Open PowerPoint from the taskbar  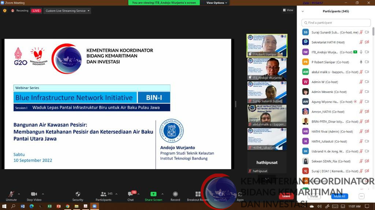(59, 206)
